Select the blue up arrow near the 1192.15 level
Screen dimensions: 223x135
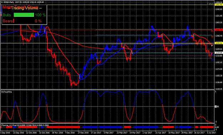point(212,60)
